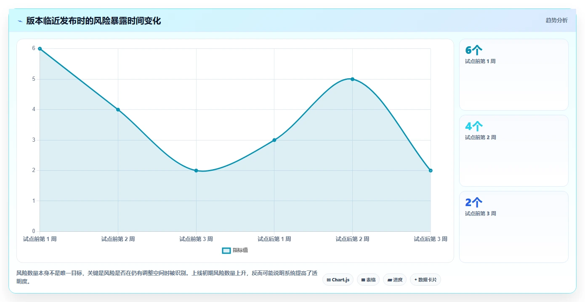Click the y-axis value 4
The width and height of the screenshot is (585, 302).
coord(34,109)
